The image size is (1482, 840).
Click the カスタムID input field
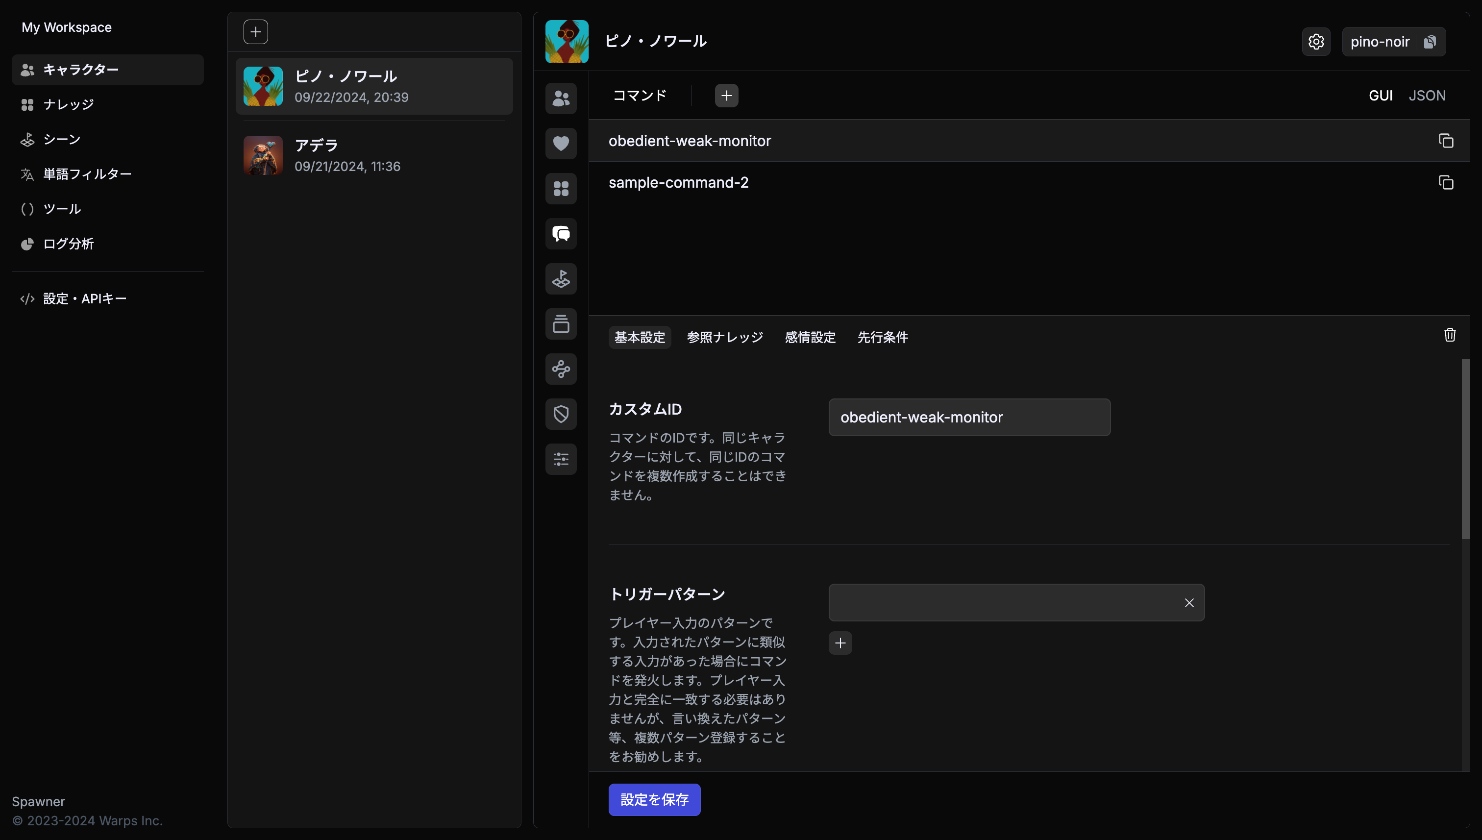pos(969,417)
